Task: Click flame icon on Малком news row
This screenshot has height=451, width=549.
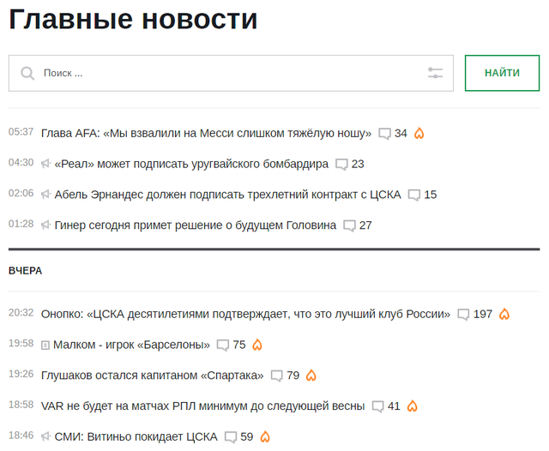Action: (x=257, y=345)
